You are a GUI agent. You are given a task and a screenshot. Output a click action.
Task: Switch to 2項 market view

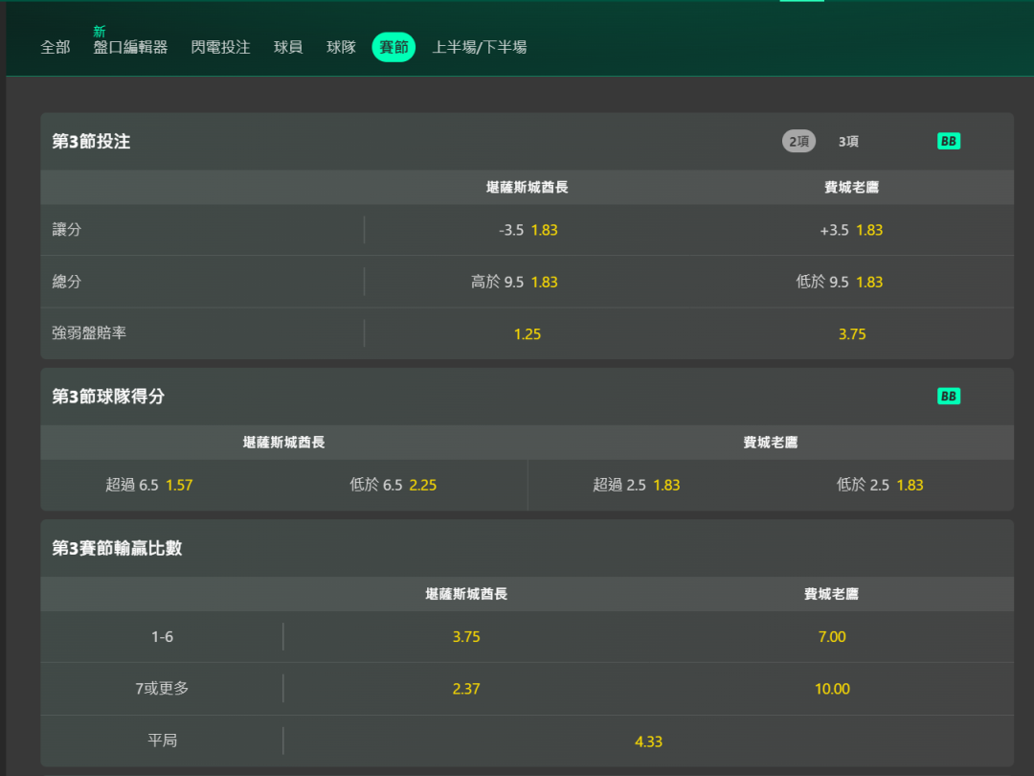(x=798, y=141)
